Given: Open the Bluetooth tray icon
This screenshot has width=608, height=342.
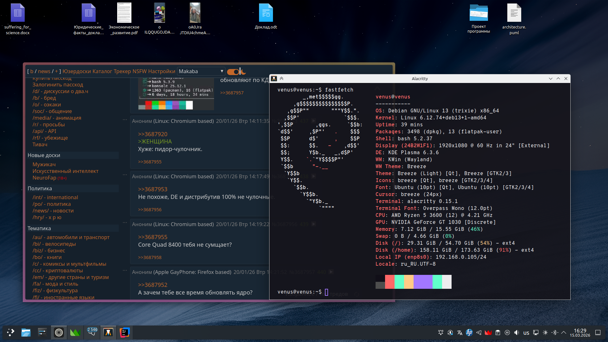Looking at the screenshot, I should [x=555, y=332].
